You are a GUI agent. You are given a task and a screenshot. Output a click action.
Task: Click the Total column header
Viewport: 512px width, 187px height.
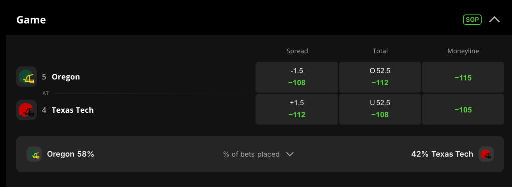[x=380, y=51]
